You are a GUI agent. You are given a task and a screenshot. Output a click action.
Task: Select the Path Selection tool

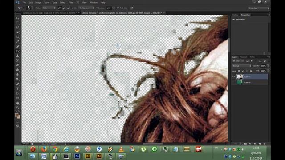(x=18, y=93)
